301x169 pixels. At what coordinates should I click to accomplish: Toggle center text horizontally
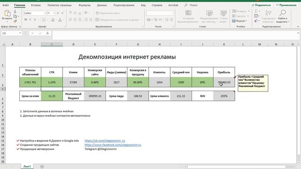click(75, 20)
